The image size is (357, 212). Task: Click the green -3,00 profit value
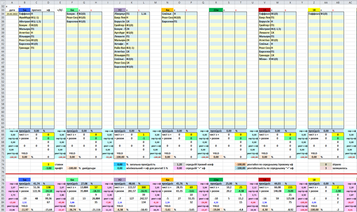coord(48,168)
